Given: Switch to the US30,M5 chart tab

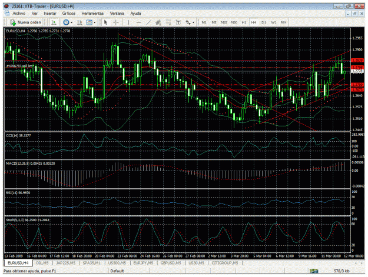Looking at the screenshot, I should (197, 263).
